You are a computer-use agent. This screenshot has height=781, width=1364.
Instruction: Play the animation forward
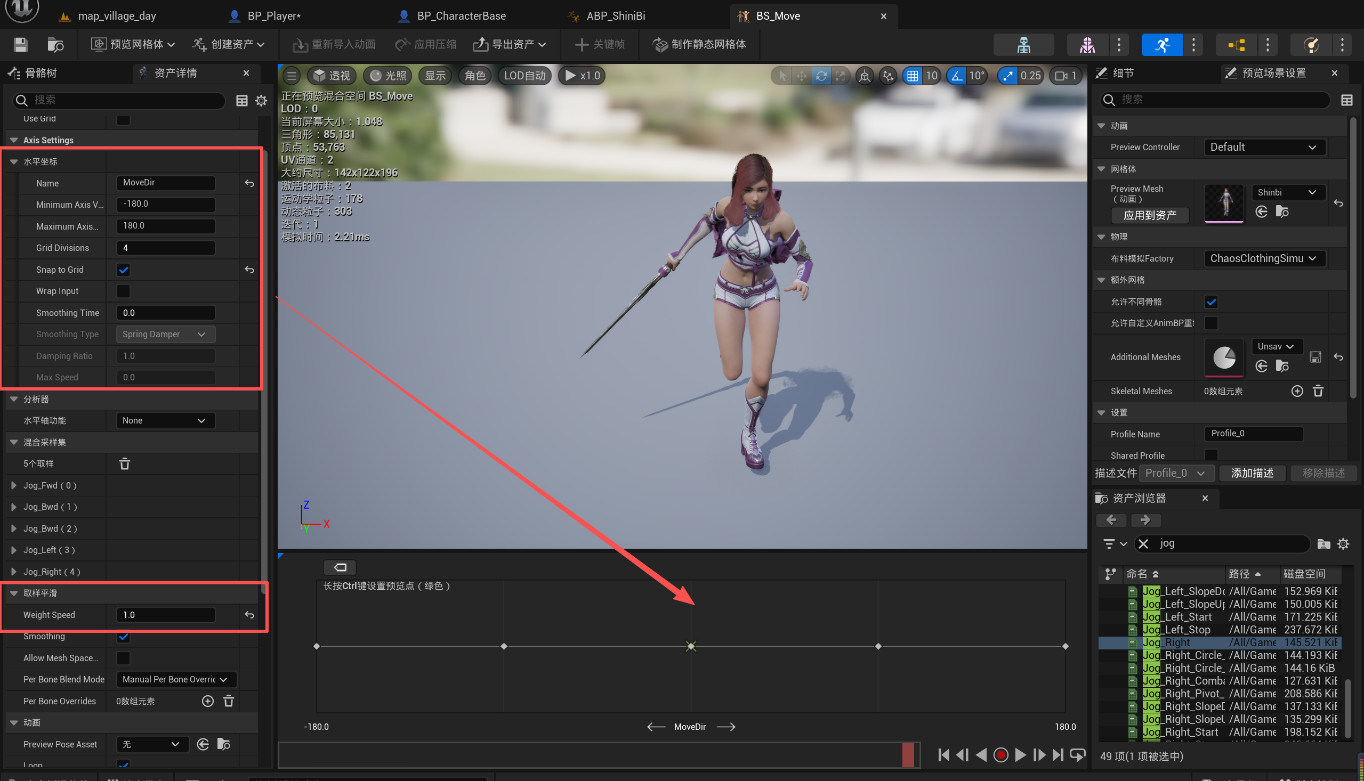(1020, 755)
